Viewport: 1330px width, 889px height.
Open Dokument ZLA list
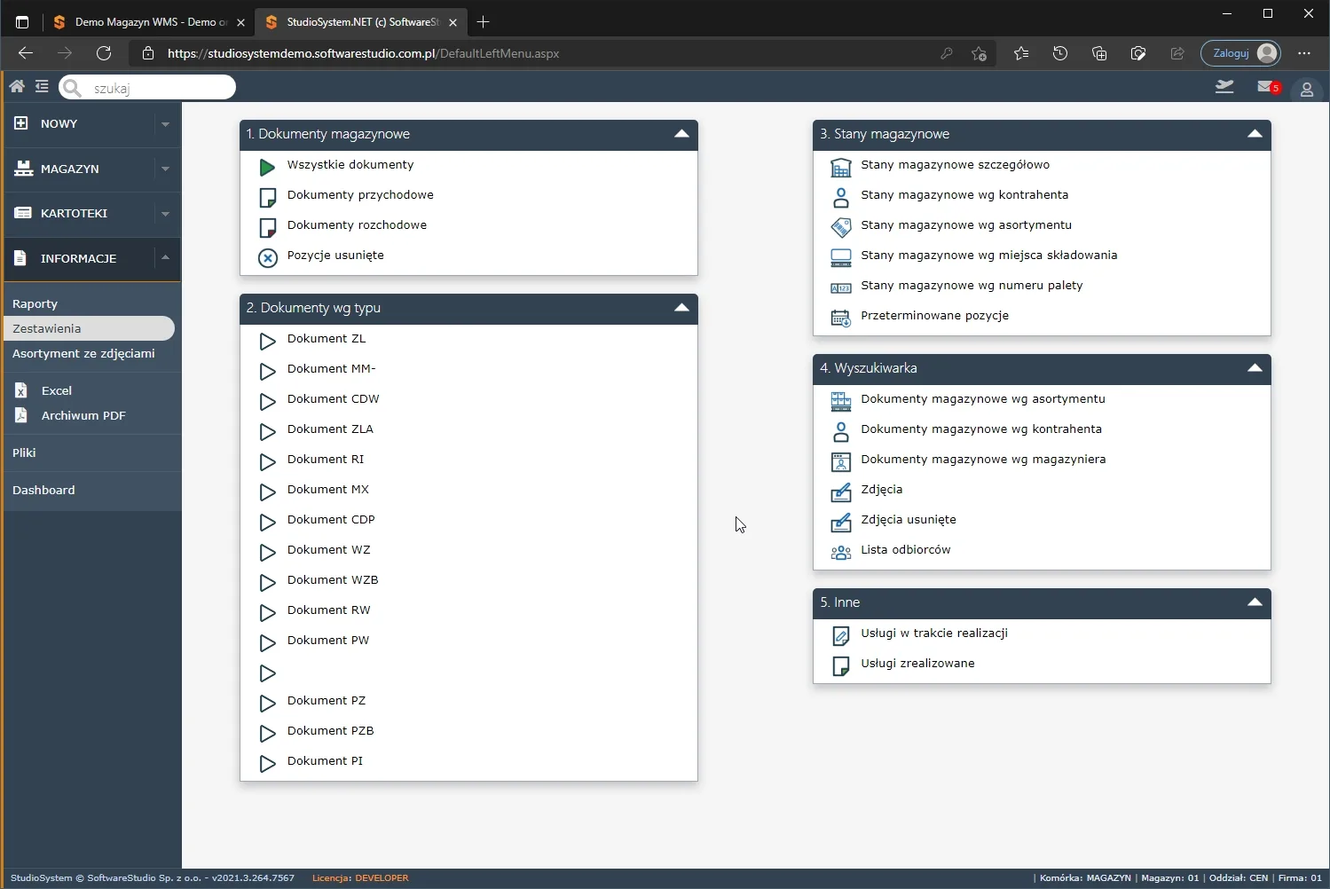330,429
